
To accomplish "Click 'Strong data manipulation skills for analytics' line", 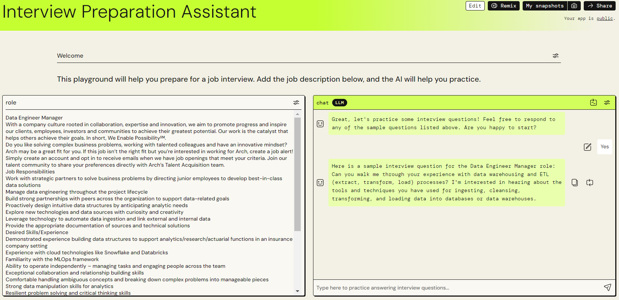I will 59,286.
